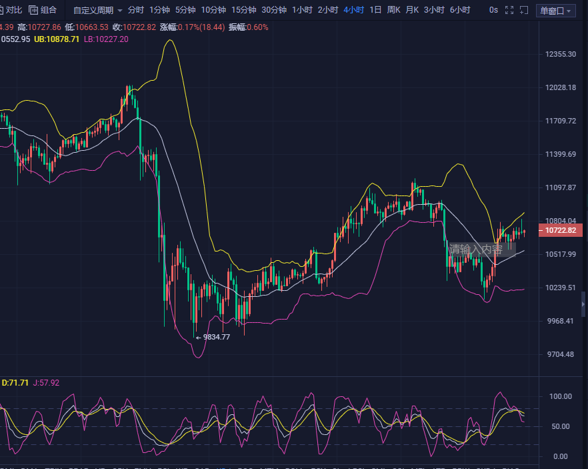Select the 10分钟 interval
Viewport: 588px width, 469px height.
(x=213, y=10)
